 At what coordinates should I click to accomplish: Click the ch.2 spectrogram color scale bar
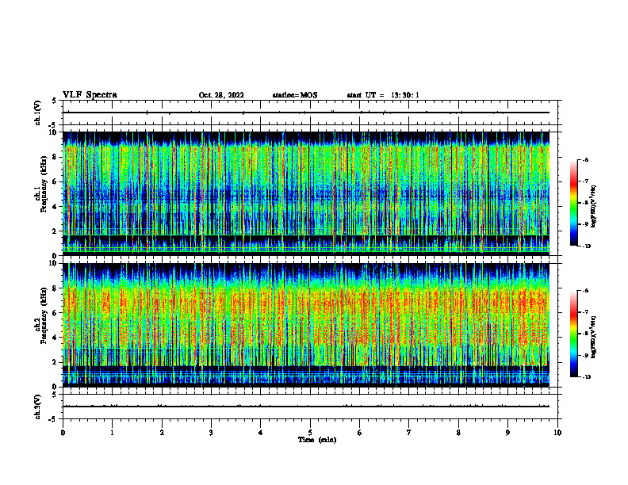click(x=573, y=334)
